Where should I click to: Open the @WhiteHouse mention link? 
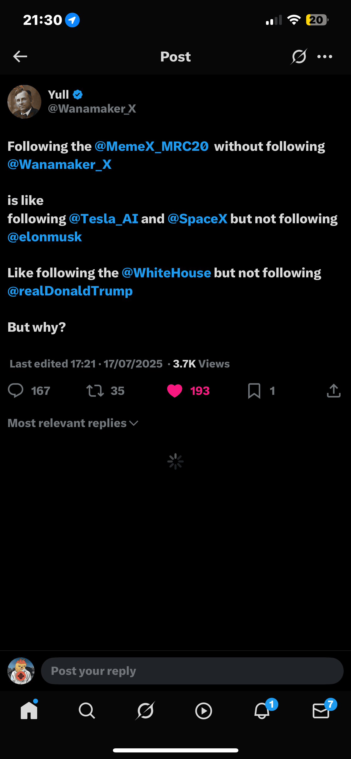(166, 273)
